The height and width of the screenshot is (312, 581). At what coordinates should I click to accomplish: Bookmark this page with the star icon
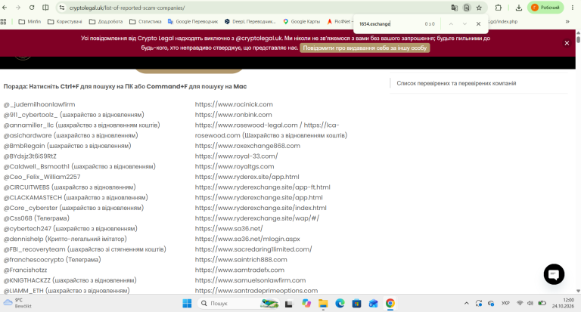point(479,8)
